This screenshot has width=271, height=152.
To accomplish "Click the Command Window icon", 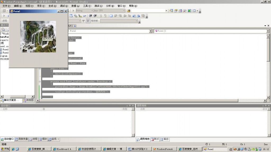I will (194, 11).
